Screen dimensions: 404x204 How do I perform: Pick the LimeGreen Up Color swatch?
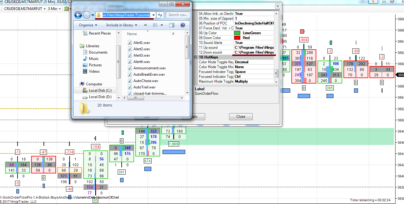pos(238,33)
